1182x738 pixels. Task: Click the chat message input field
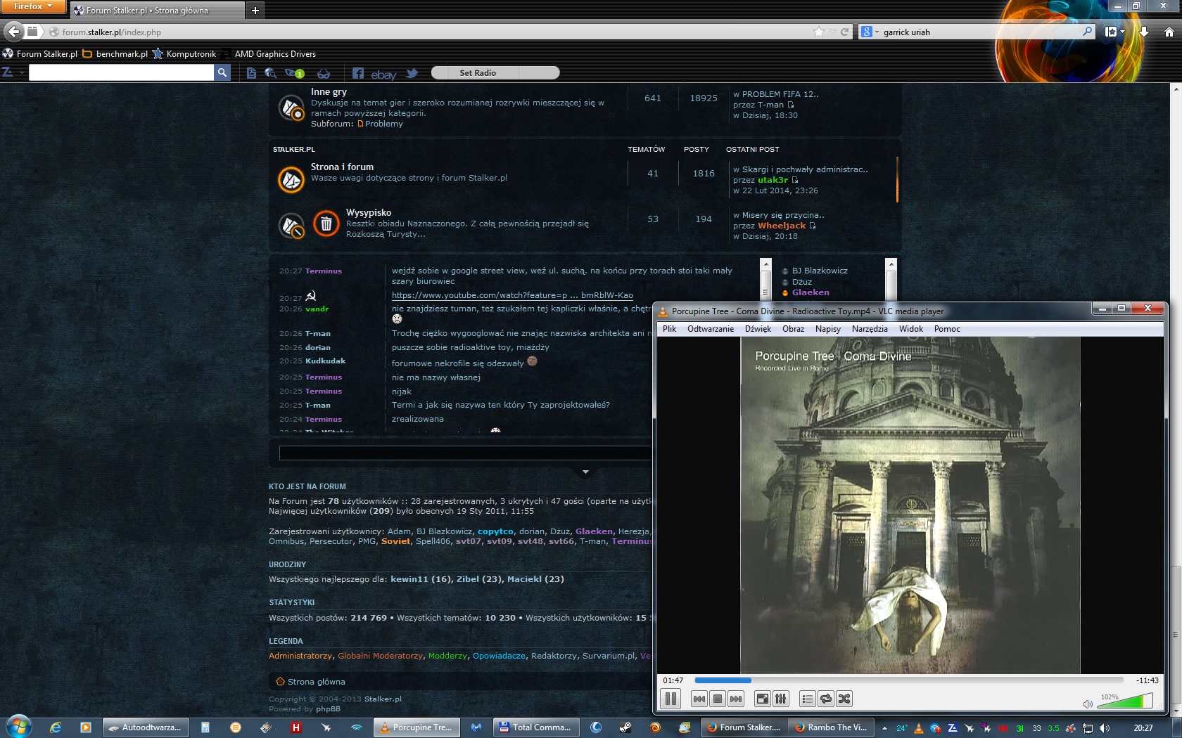click(x=464, y=453)
